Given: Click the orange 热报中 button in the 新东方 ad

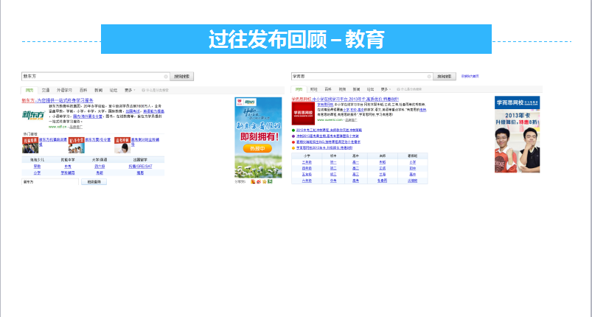Looking at the screenshot, I should click(x=258, y=149).
